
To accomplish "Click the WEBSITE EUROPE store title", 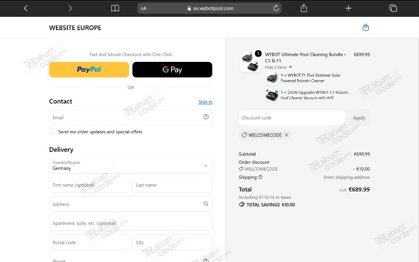I will (x=75, y=28).
